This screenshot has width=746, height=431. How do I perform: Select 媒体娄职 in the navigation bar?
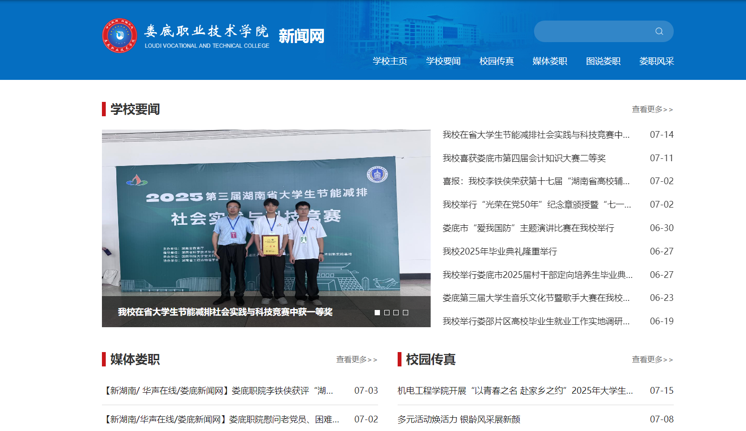point(550,61)
